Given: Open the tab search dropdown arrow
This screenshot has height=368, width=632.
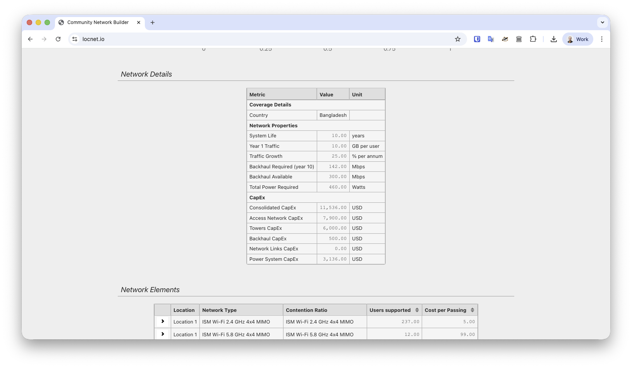Looking at the screenshot, I should tap(602, 22).
